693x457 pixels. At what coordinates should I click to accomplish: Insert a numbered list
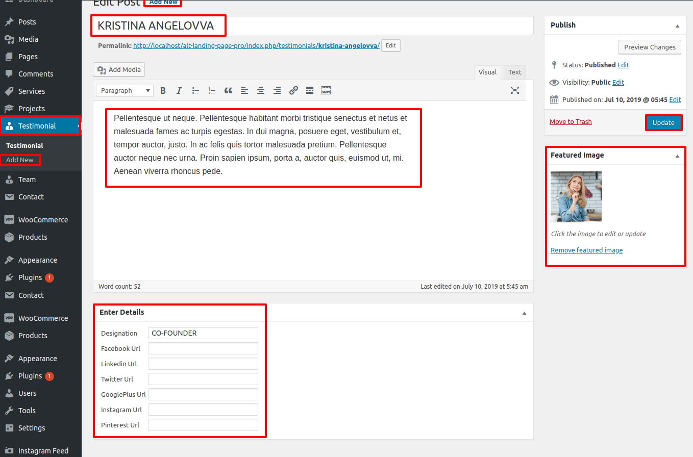212,91
